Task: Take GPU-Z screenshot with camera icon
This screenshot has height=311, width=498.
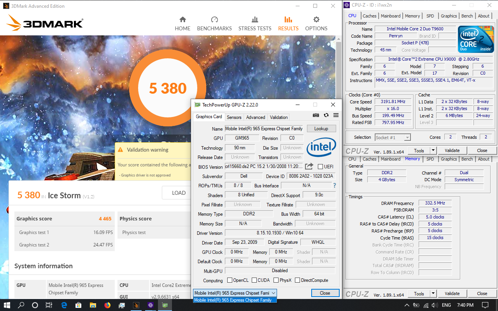Action: click(316, 115)
